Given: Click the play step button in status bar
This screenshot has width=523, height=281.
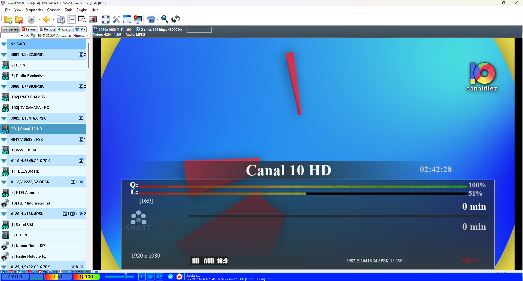Looking at the screenshot, I should (x=151, y=277).
